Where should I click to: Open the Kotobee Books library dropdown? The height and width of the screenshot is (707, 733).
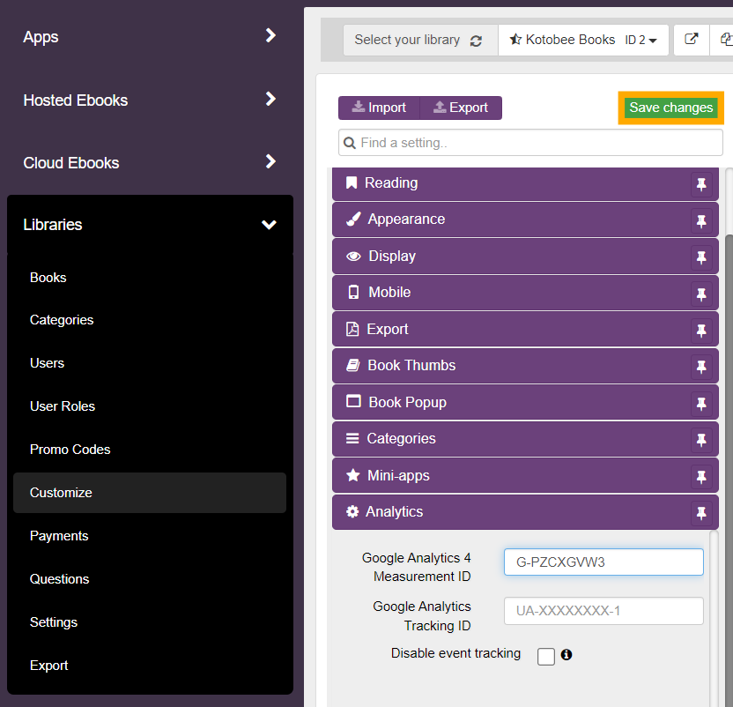583,40
